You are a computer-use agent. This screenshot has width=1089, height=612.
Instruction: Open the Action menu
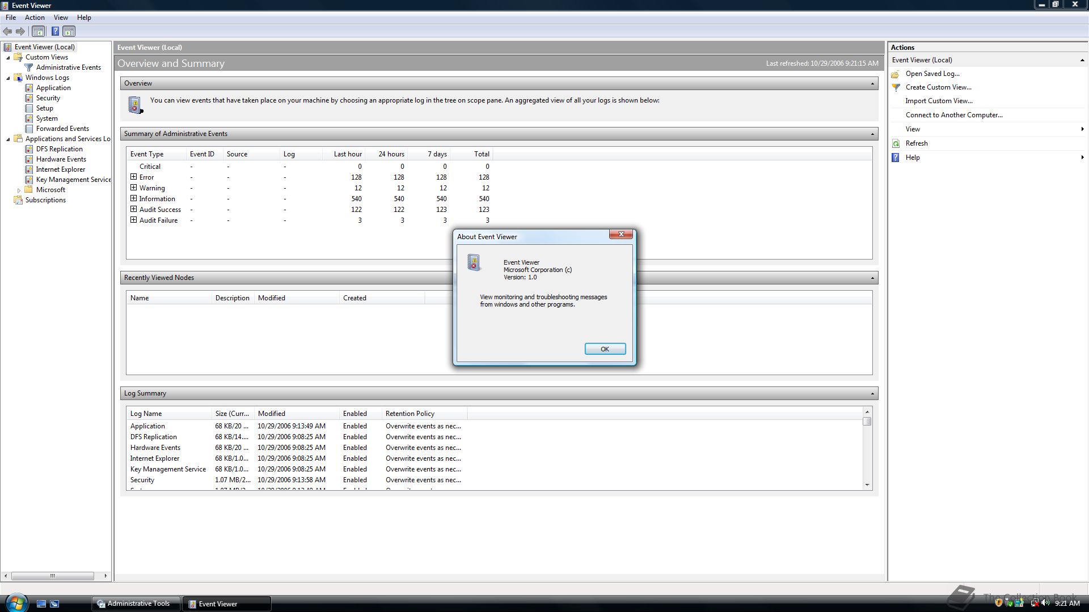click(35, 18)
